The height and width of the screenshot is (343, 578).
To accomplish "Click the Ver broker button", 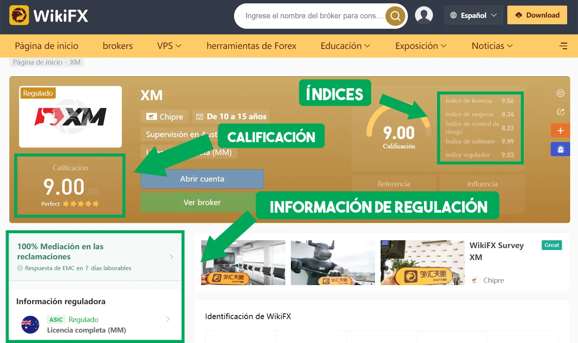I will coord(202,203).
